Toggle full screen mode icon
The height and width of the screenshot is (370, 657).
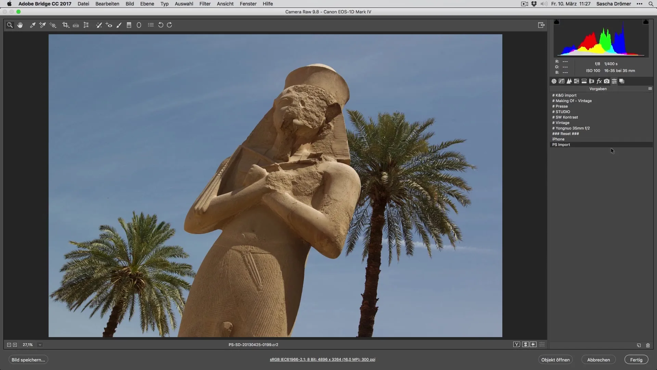tap(541, 25)
